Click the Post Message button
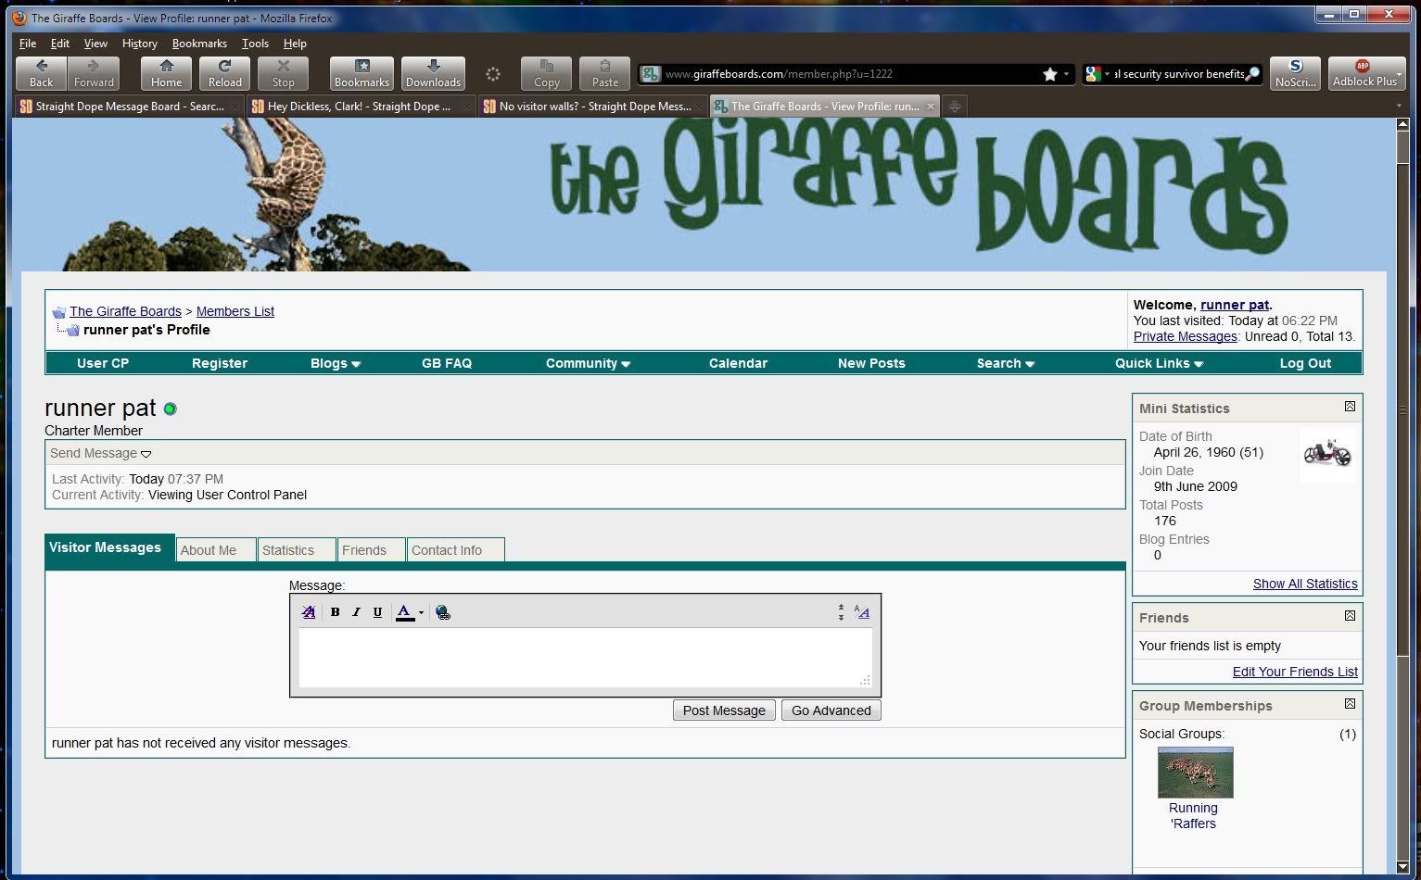The width and height of the screenshot is (1421, 880). point(724,710)
